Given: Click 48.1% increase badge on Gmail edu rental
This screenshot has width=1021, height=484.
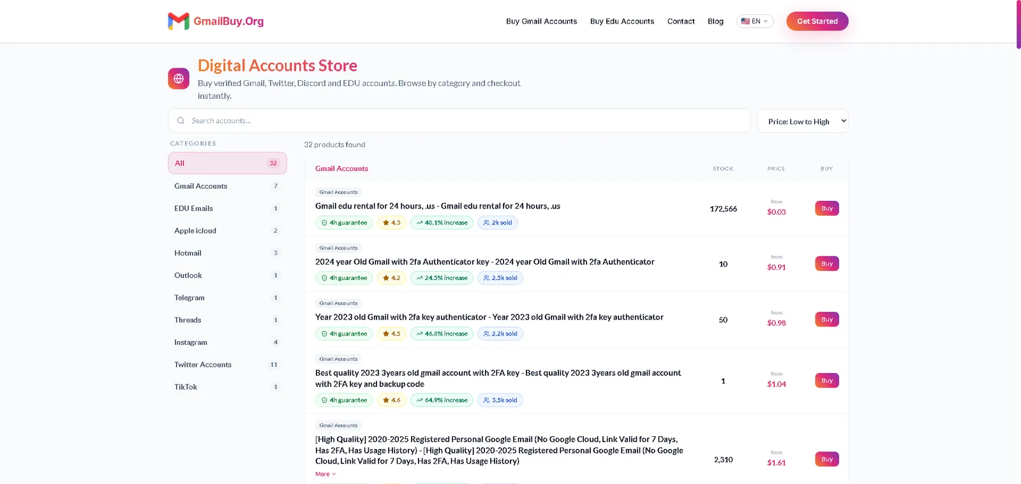Looking at the screenshot, I should tap(442, 223).
